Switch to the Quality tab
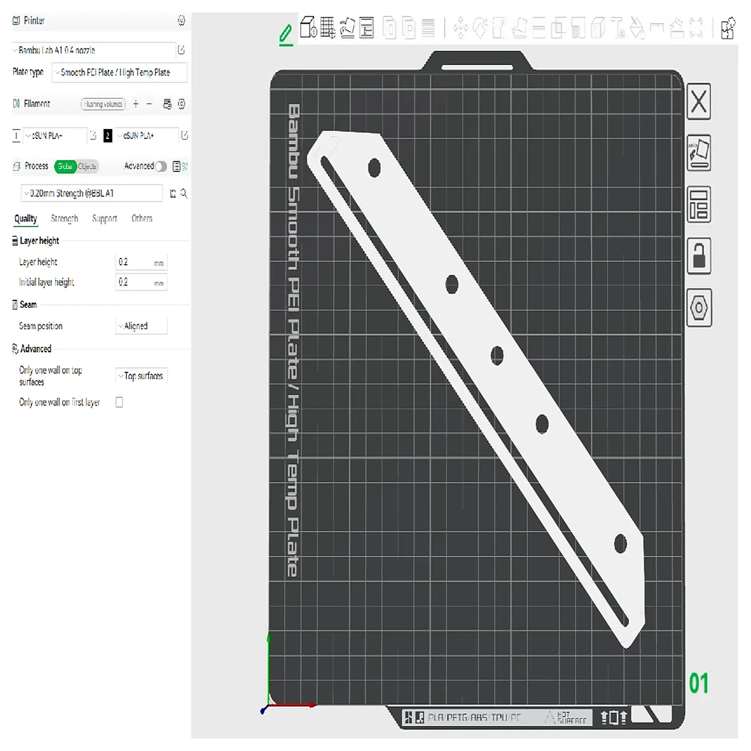The height and width of the screenshot is (751, 751). pos(26,218)
